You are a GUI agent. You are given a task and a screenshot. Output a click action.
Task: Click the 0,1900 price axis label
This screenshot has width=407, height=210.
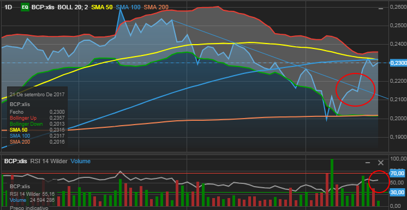click(x=398, y=137)
